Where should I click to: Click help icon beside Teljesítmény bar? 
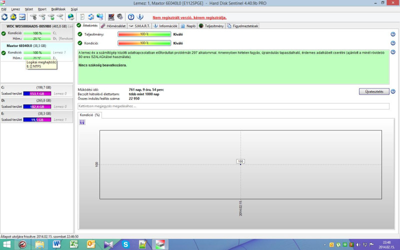(x=393, y=34)
